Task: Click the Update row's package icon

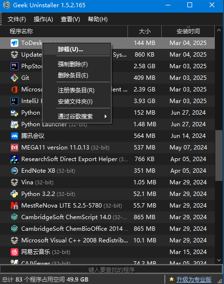Action: click(14, 55)
